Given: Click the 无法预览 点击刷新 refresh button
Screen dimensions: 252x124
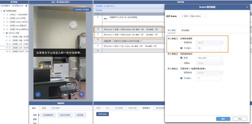Looking at the screenshot, I should click(x=82, y=10).
